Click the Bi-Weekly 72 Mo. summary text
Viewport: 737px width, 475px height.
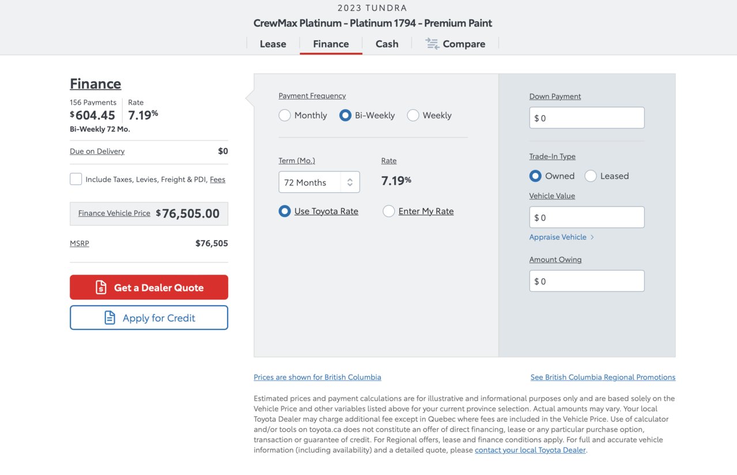(100, 129)
